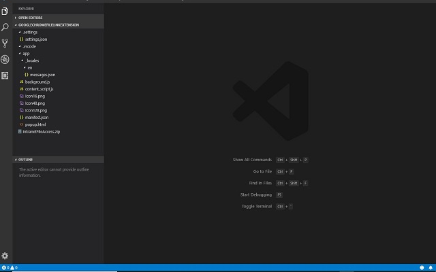
Task: Click the Show All Commands label
Action: [x=252, y=160]
